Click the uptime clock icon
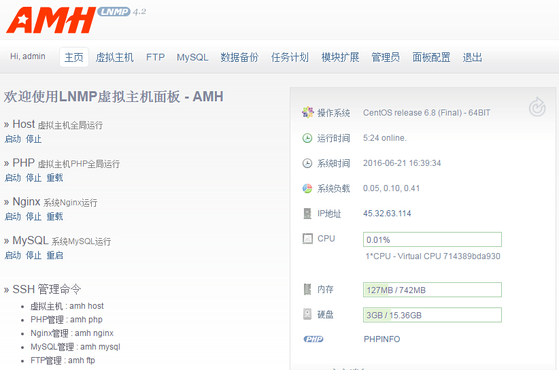This screenshot has width=559, height=370. click(x=307, y=138)
